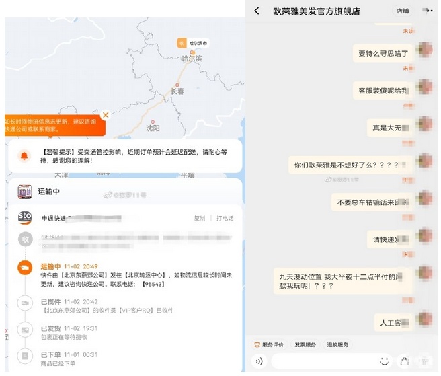Tap the message 请快递
Viewport: 441px width, 376px height.
tap(391, 239)
